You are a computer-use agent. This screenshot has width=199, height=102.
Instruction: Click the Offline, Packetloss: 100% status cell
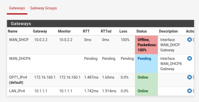point(146,45)
